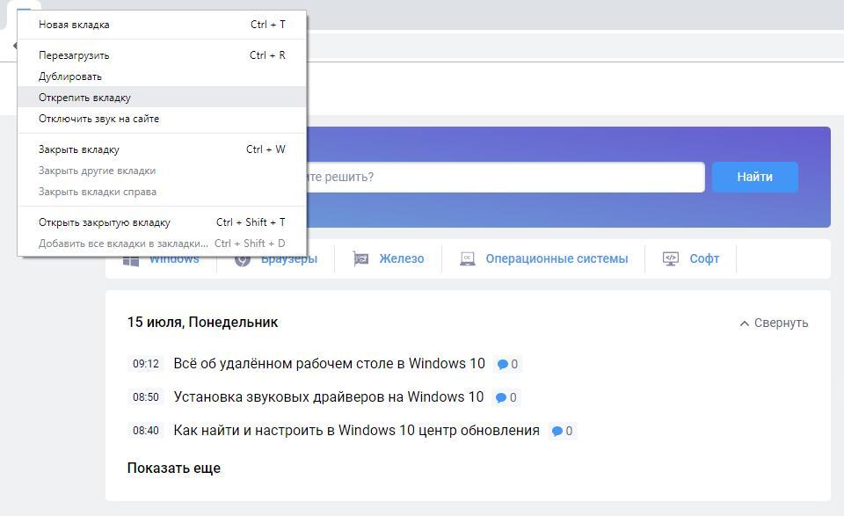Open article about удалённом рабочем столе
This screenshot has width=844, height=516.
point(329,364)
